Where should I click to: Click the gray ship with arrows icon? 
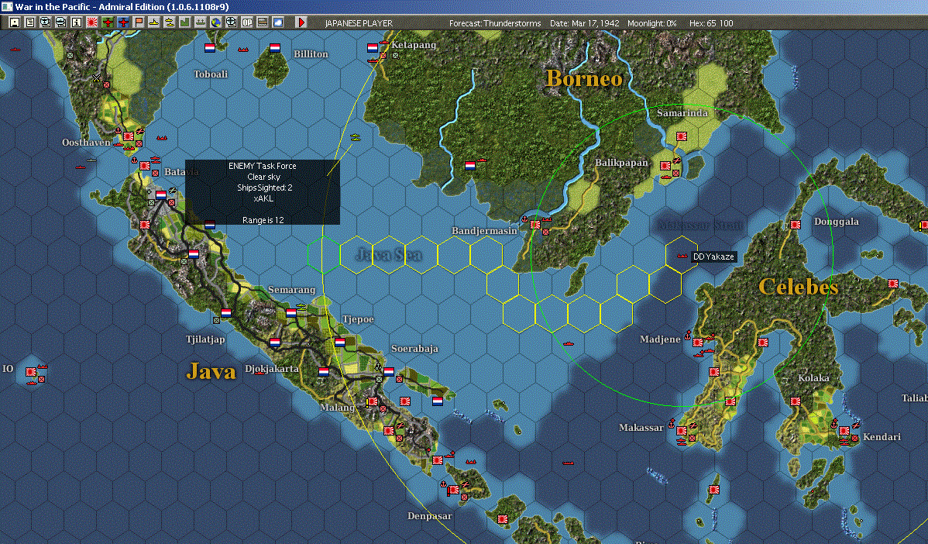pyautogui.click(x=200, y=22)
